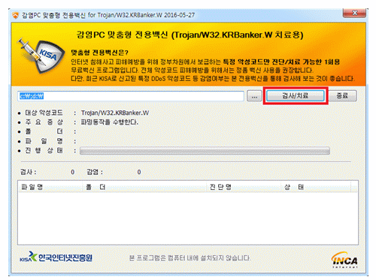Select the 파일명 column header
Screen dimensions: 376x280
coord(50,187)
